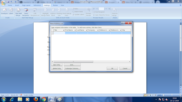
Task: Click the Office button orb
Action: [3, 3]
